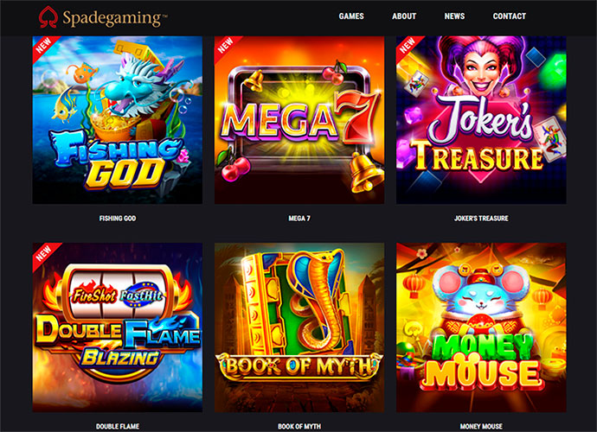
Task: Click the NEW ribbon on Fishing God
Action: click(43, 46)
